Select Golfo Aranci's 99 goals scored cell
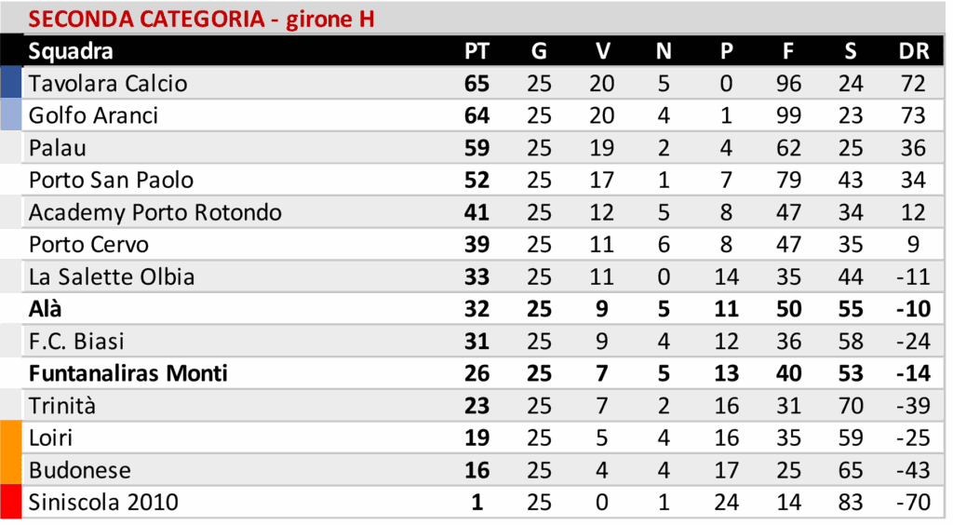The image size is (953, 525). coord(788,115)
